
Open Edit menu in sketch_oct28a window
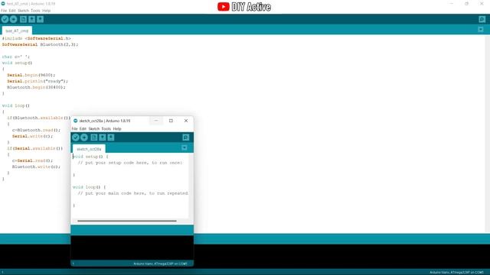[83, 129]
